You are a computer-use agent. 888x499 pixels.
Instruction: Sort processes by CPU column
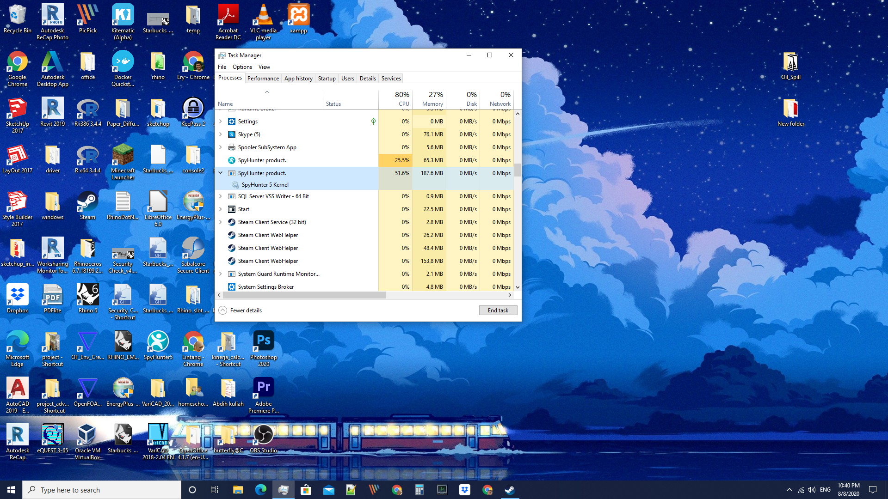coord(395,99)
